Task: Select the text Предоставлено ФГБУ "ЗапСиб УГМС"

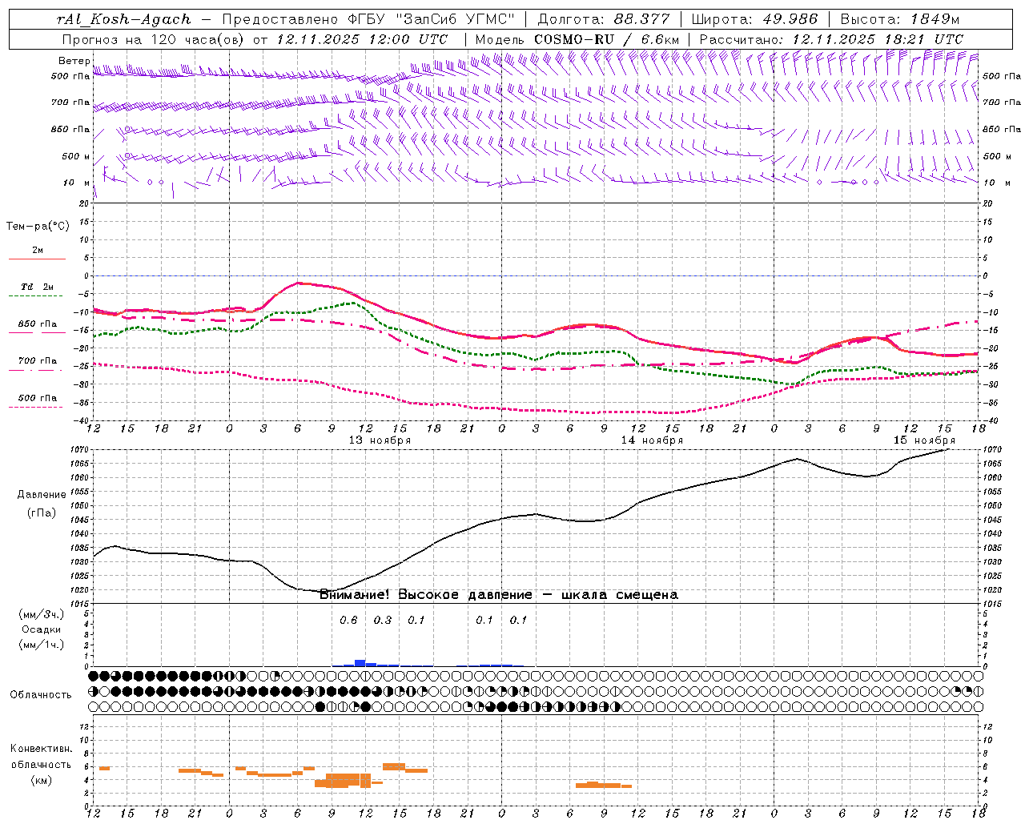Action: coord(368,19)
